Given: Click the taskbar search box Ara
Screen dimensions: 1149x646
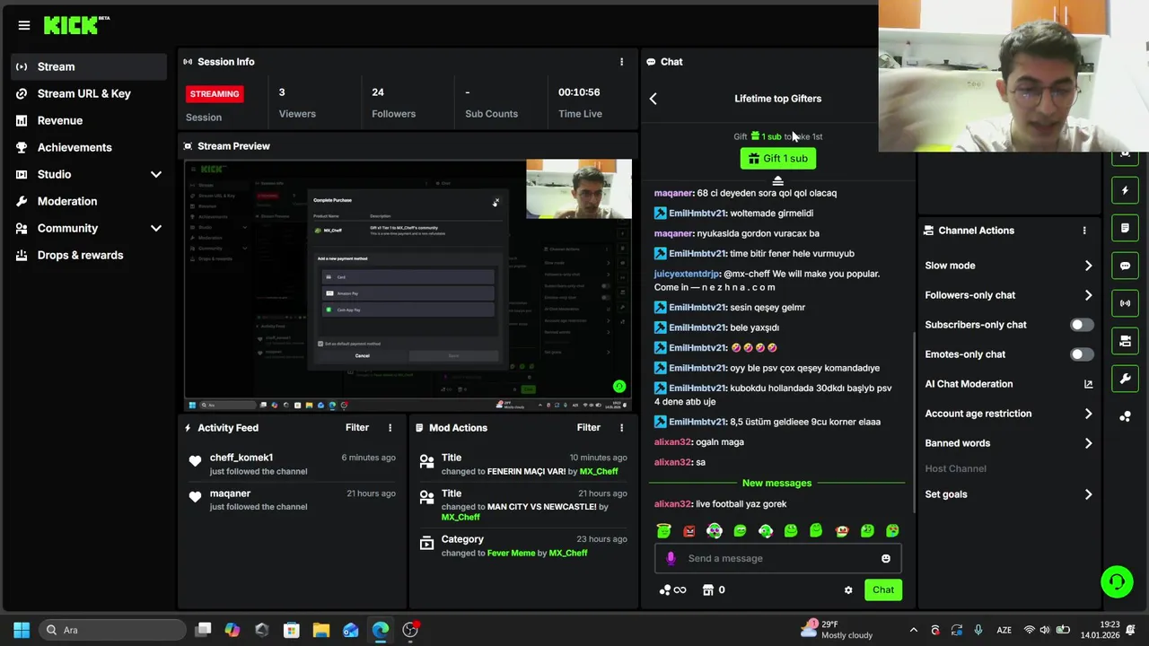Looking at the screenshot, I should 113,630.
